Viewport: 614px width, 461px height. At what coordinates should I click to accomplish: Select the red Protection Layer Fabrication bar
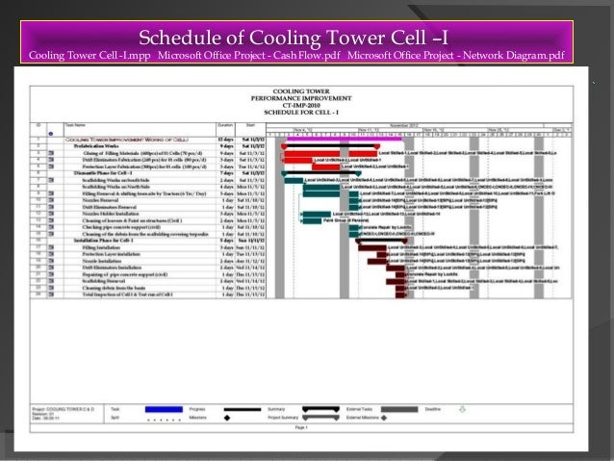coord(326,166)
